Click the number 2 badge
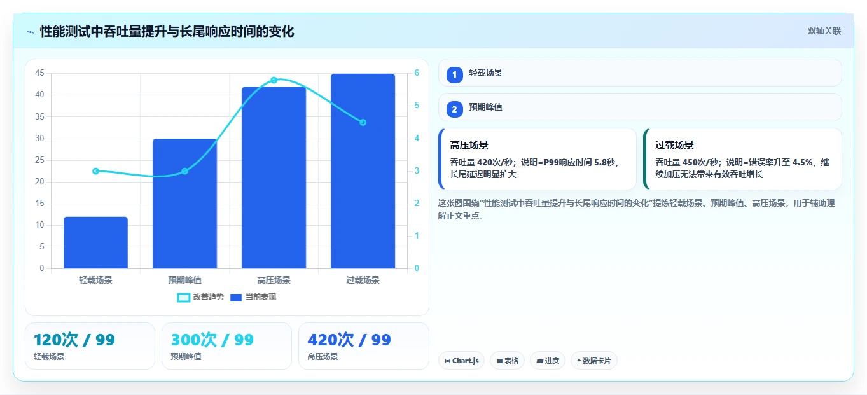867x395 pixels. (454, 109)
